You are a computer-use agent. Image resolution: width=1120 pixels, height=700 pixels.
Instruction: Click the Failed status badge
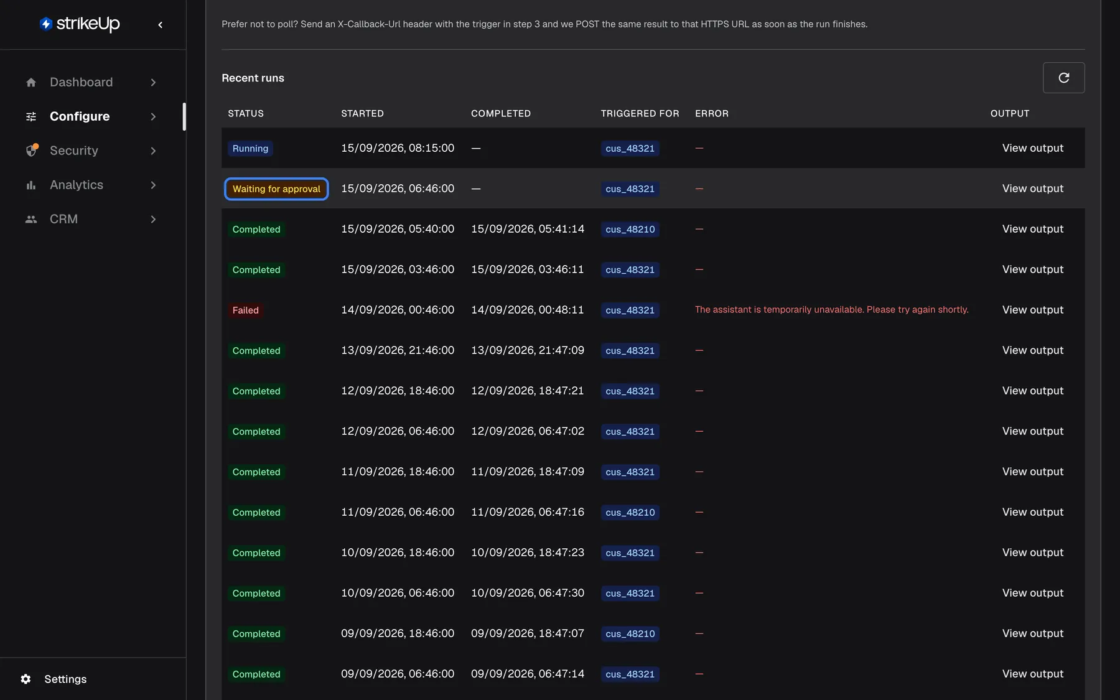(x=245, y=310)
